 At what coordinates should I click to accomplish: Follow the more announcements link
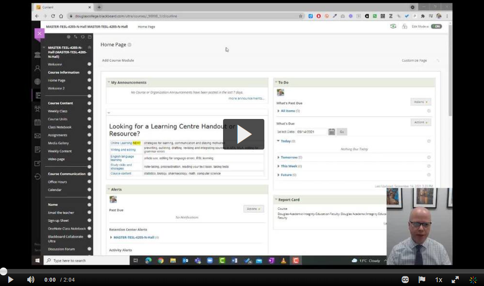tap(246, 98)
